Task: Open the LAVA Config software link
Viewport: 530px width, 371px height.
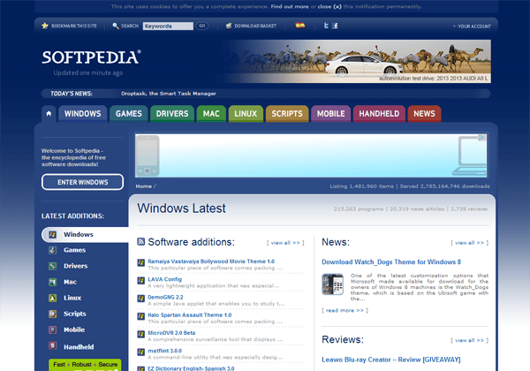Action: point(164,279)
